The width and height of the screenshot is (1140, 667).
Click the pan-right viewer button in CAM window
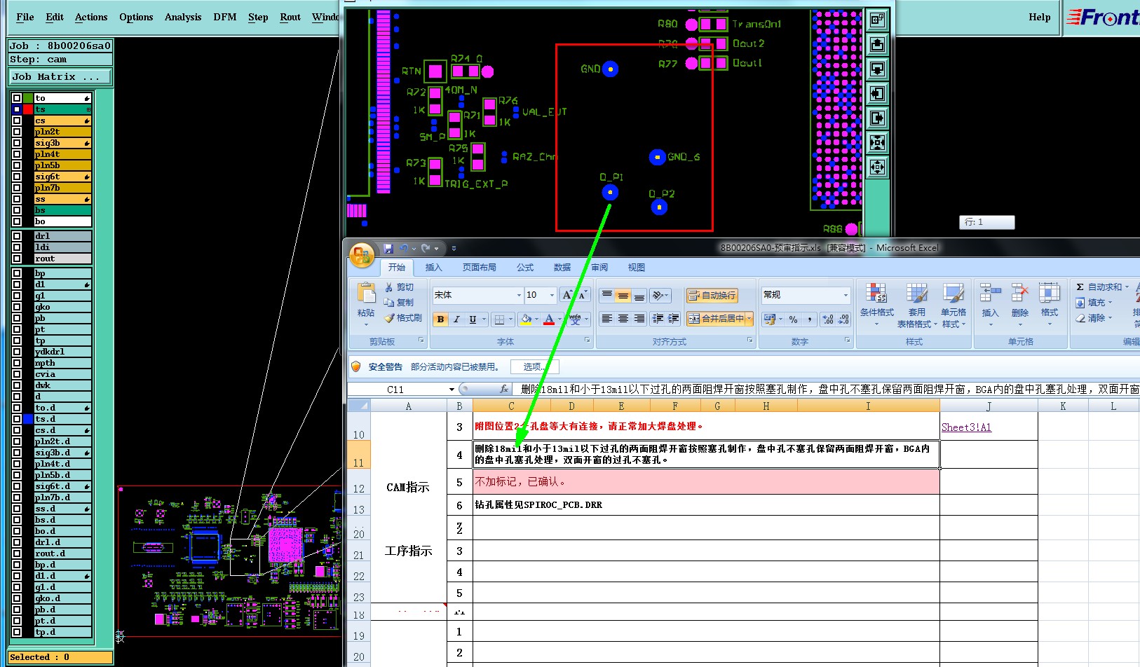click(x=877, y=118)
